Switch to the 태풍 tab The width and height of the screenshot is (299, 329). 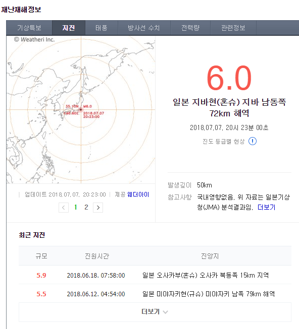click(x=102, y=28)
